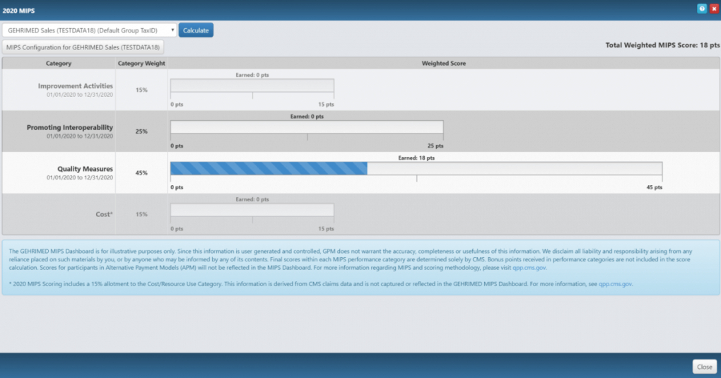Select the Improvement Activities category label
721x378 pixels.
point(76,86)
